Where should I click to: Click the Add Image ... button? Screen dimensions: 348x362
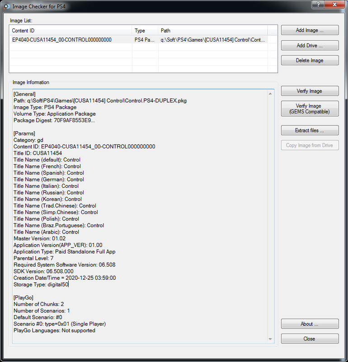click(x=310, y=30)
